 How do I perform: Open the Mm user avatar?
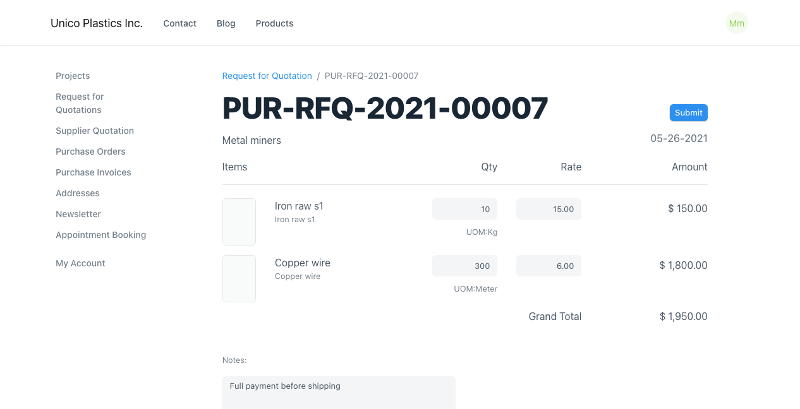[x=736, y=23]
